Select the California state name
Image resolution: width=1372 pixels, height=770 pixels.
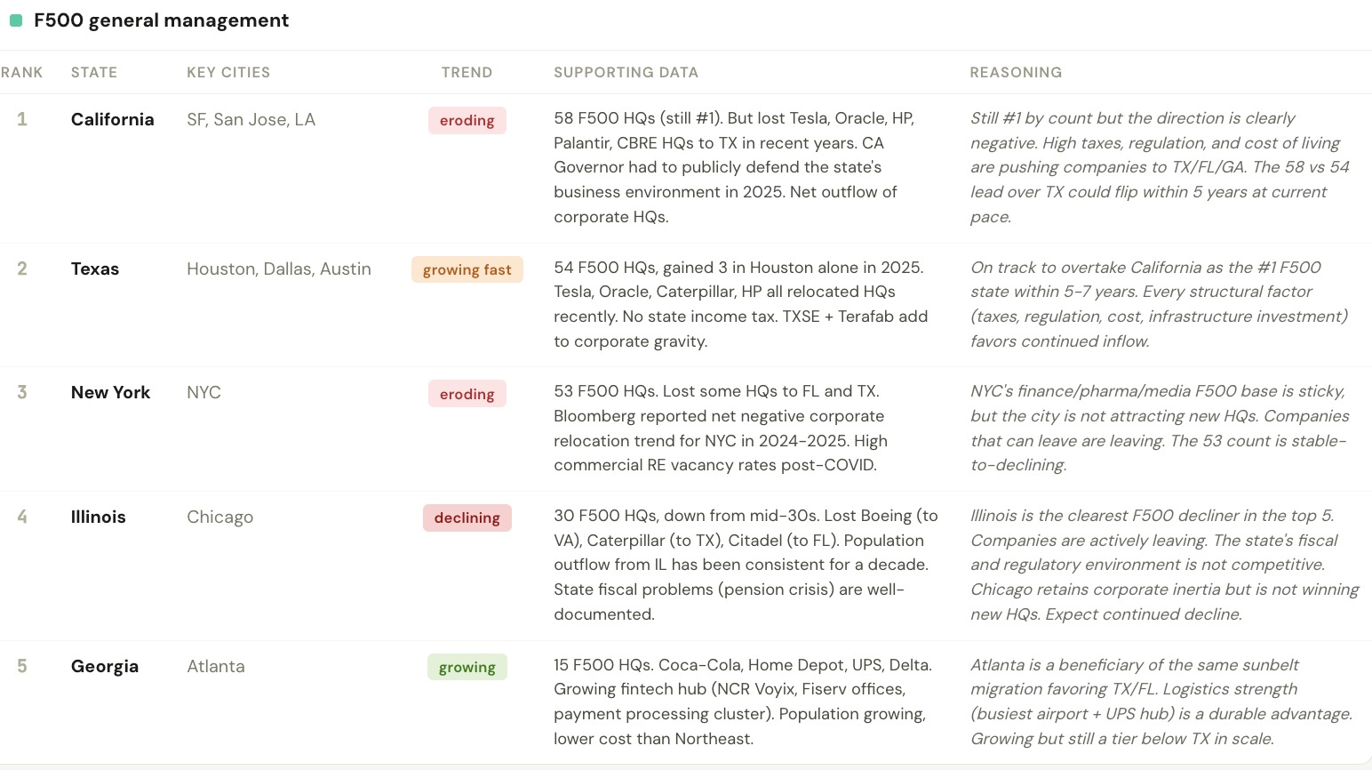tap(112, 120)
